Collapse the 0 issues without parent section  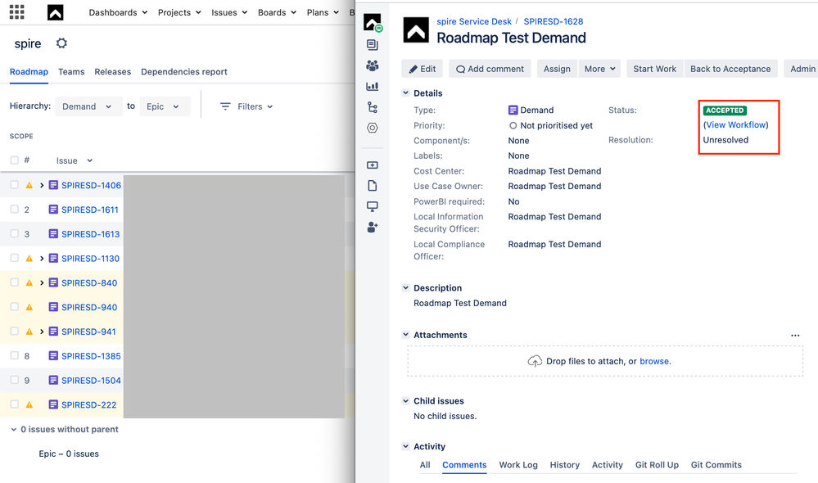click(x=14, y=429)
